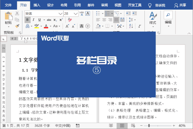Apply red font color
Image resolution: width=193 pixels, height=129 pixels.
46,26
